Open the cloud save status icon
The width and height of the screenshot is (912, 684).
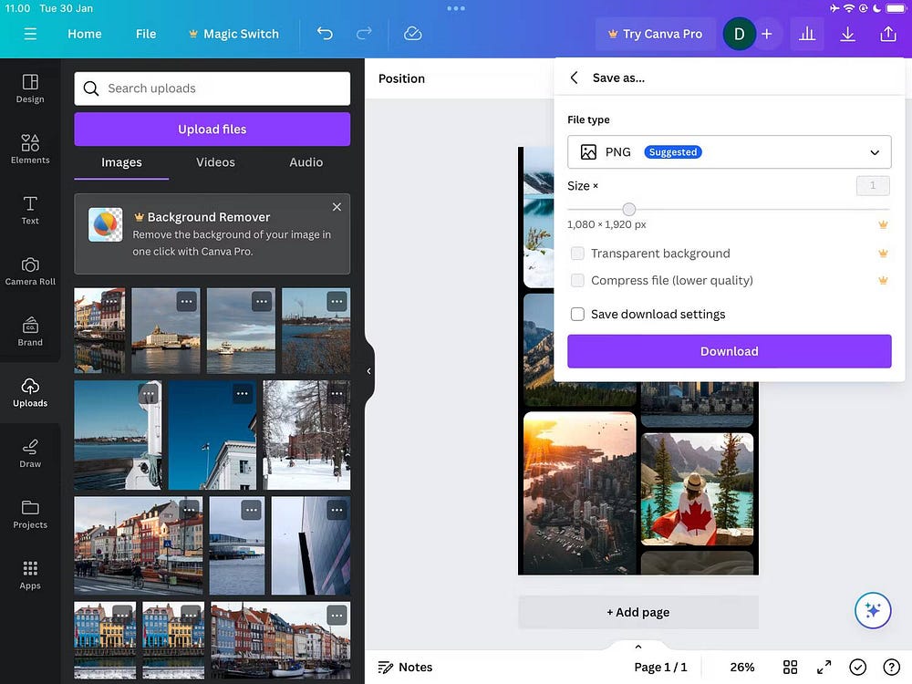point(413,34)
